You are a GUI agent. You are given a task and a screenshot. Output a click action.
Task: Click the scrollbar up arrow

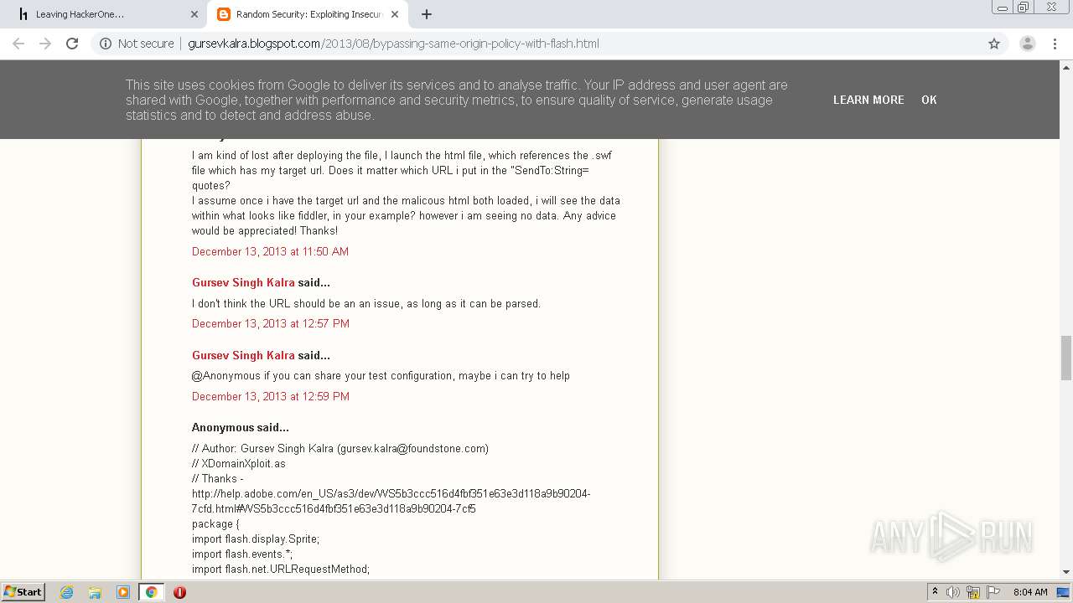point(1066,66)
